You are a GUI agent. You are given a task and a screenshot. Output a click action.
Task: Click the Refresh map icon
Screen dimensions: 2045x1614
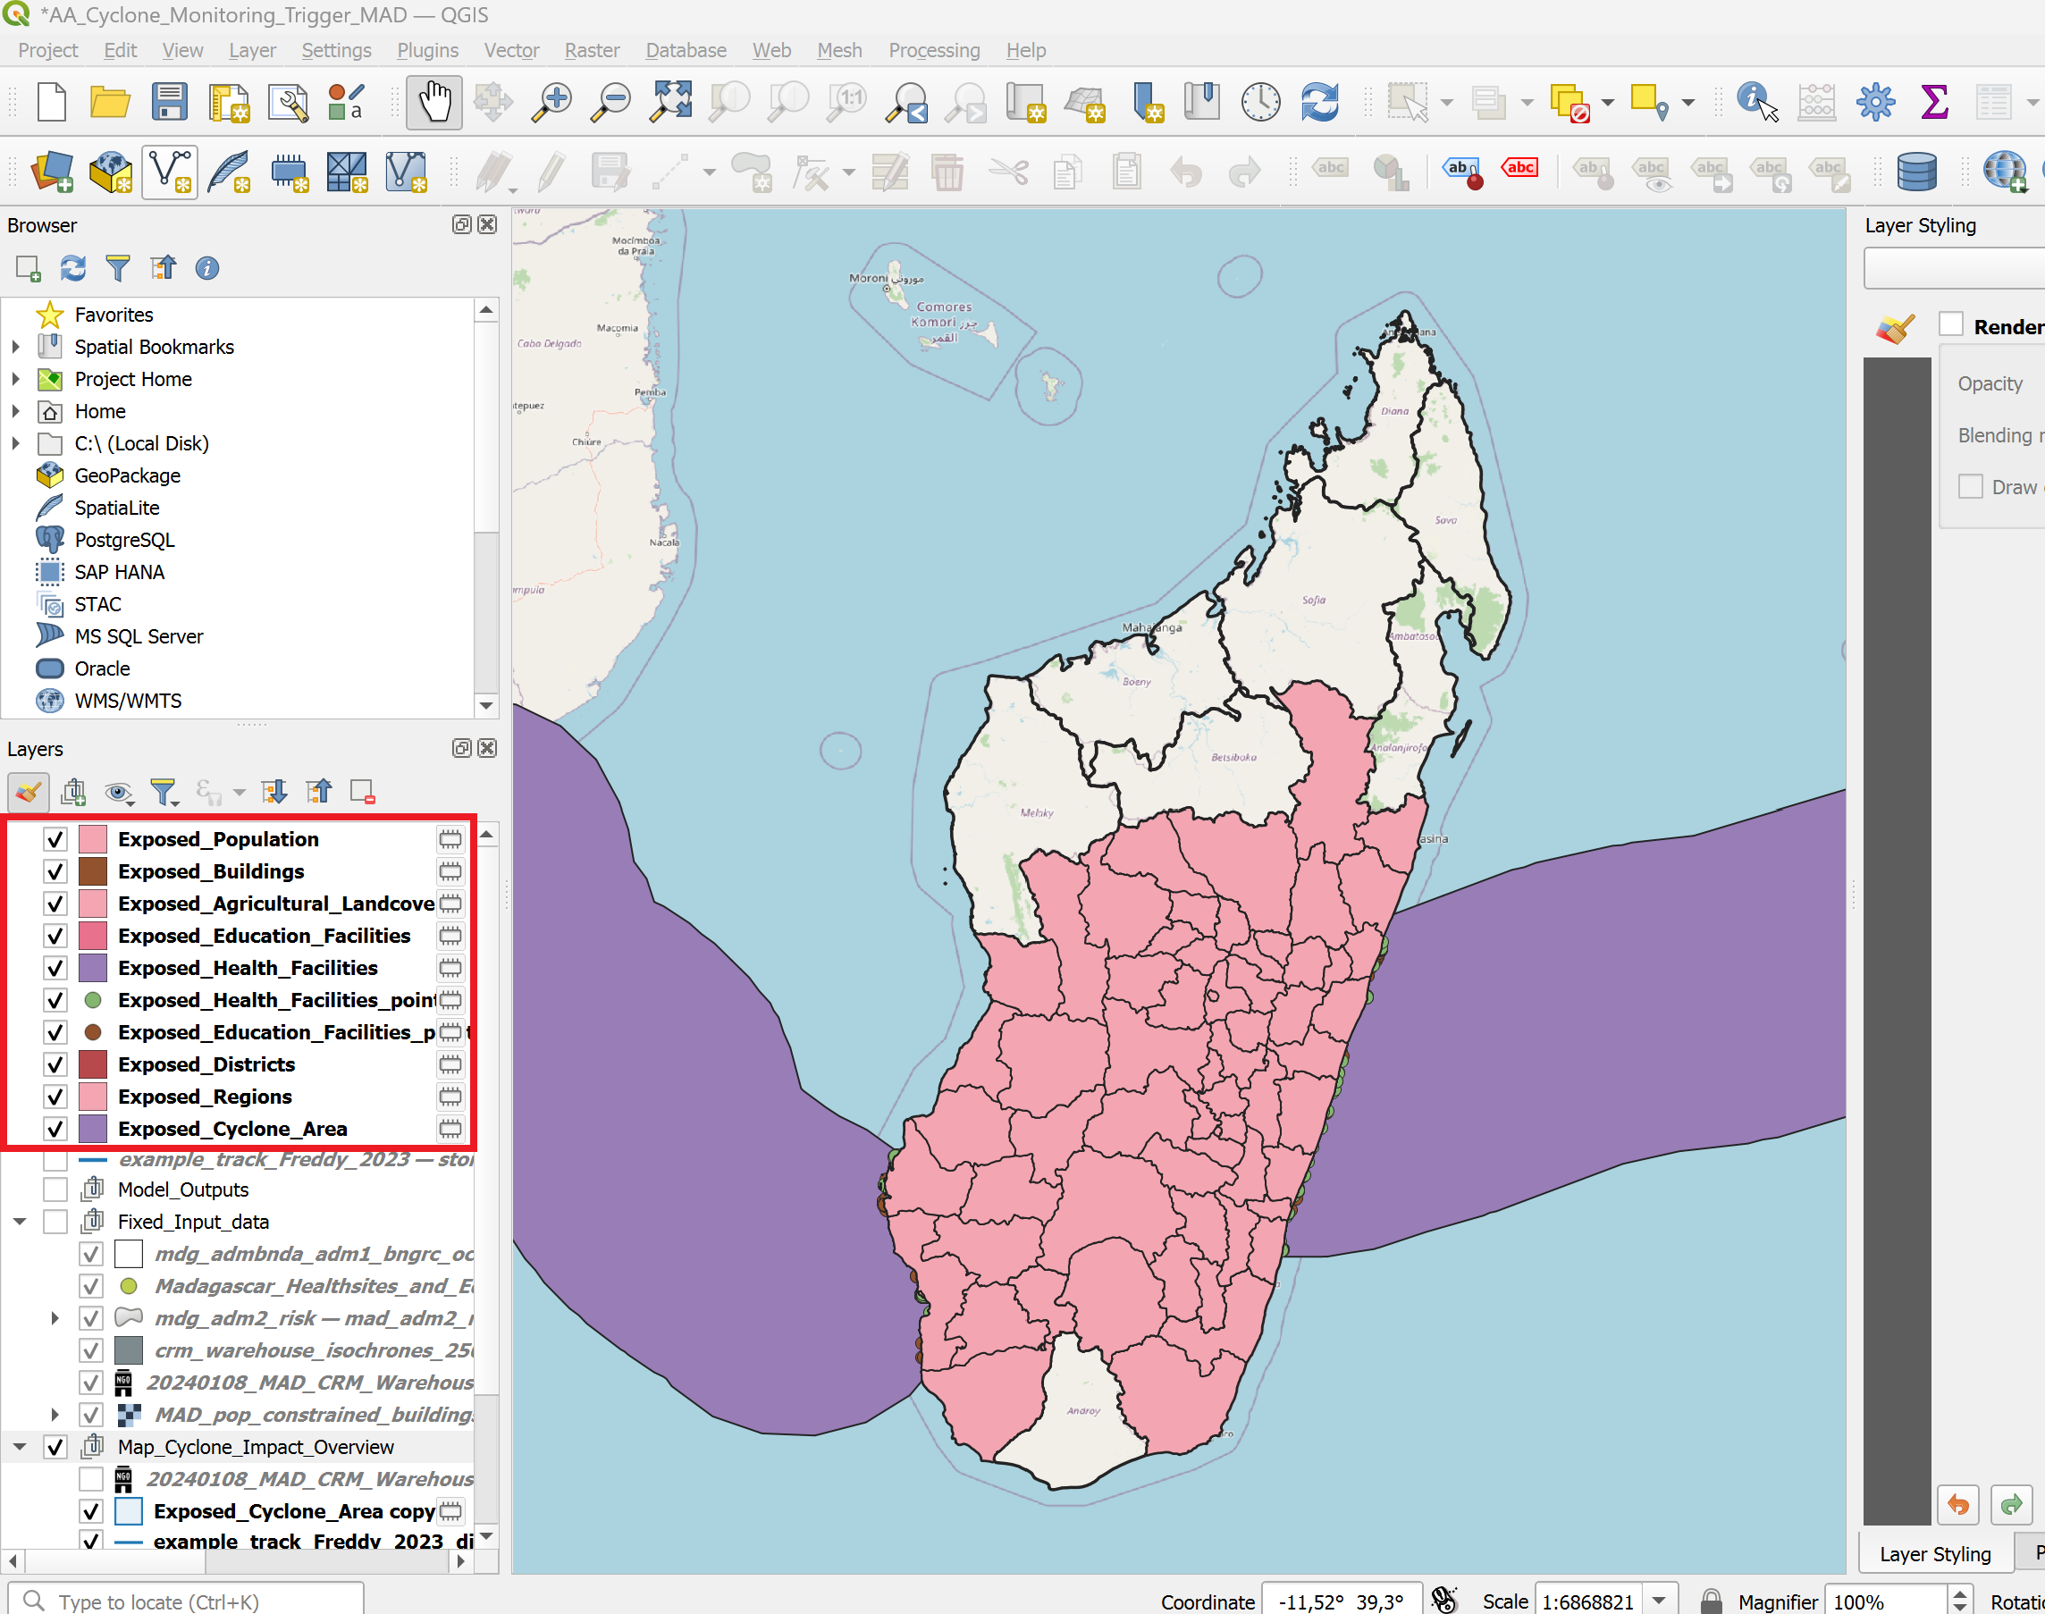point(1320,101)
